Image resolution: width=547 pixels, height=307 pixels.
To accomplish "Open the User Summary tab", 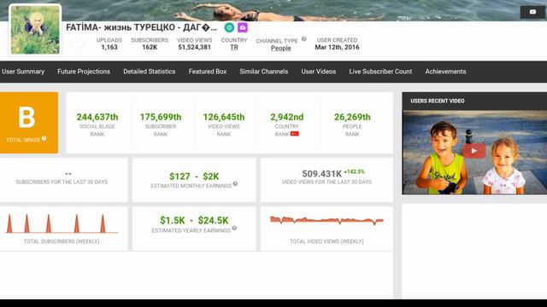I will click(23, 72).
